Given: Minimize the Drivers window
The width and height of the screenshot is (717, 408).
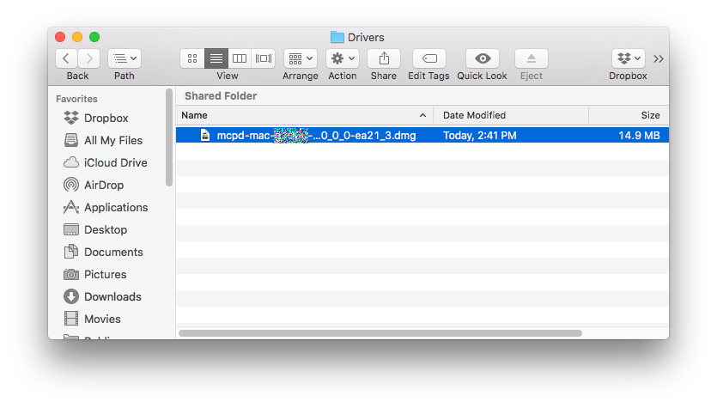Looking at the screenshot, I should tap(77, 37).
